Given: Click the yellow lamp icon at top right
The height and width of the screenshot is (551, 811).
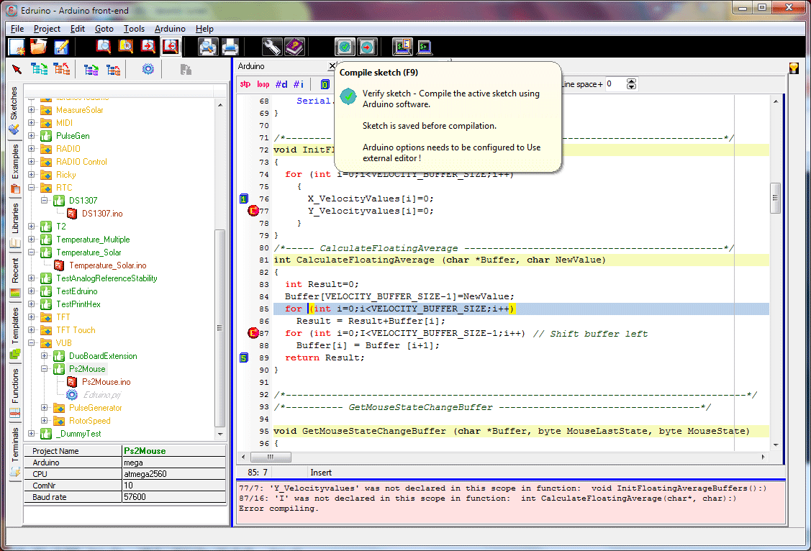Looking at the screenshot, I should (x=794, y=68).
